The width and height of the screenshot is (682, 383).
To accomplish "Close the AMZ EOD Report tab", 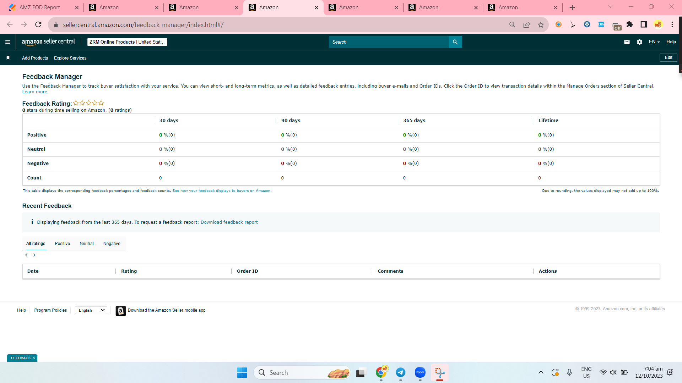I will pyautogui.click(x=77, y=7).
